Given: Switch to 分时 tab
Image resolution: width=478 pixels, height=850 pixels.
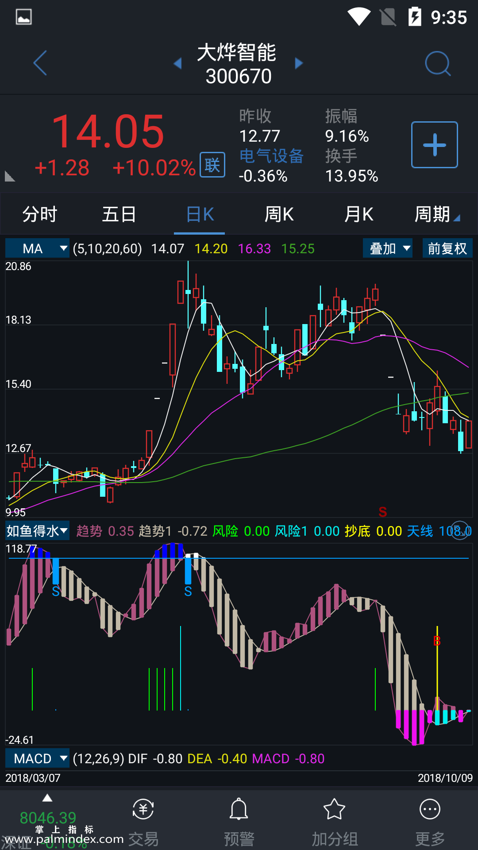Looking at the screenshot, I should click(x=40, y=214).
